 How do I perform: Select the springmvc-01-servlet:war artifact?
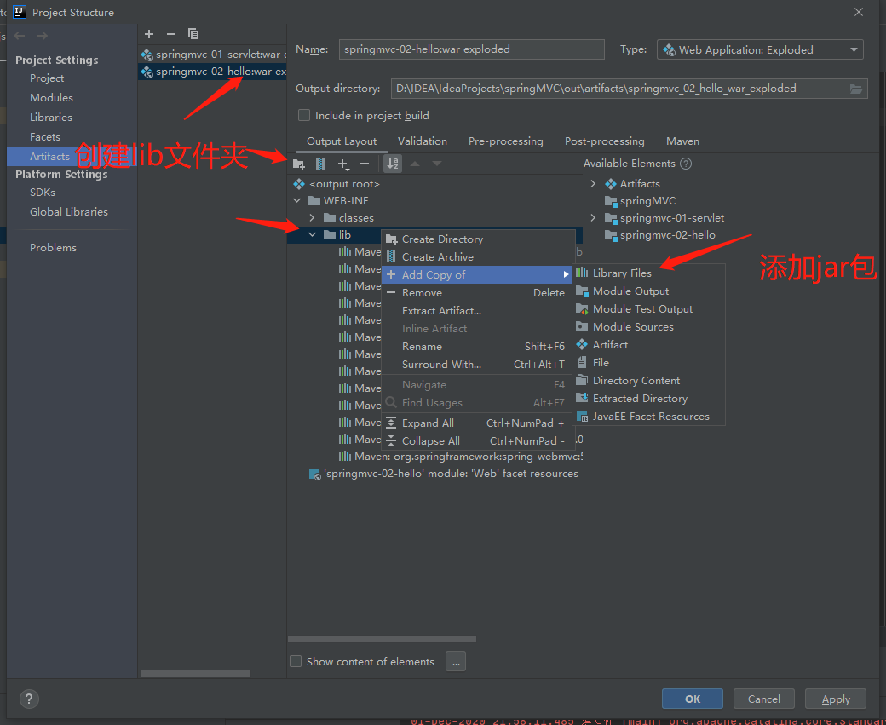(x=212, y=55)
